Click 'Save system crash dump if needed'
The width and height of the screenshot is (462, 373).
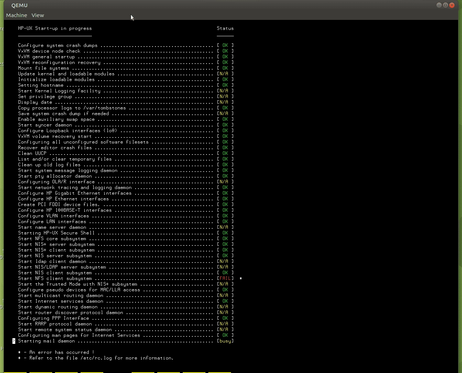64,114
